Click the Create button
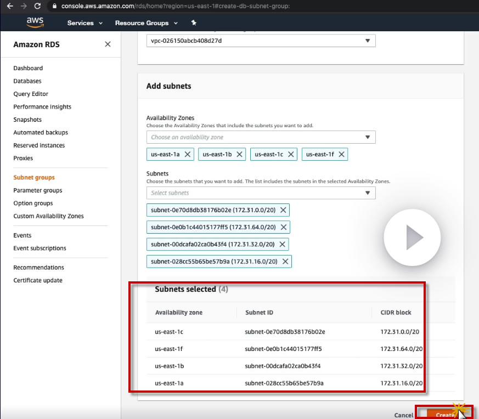Screen dimensions: 479x419 click(443, 415)
